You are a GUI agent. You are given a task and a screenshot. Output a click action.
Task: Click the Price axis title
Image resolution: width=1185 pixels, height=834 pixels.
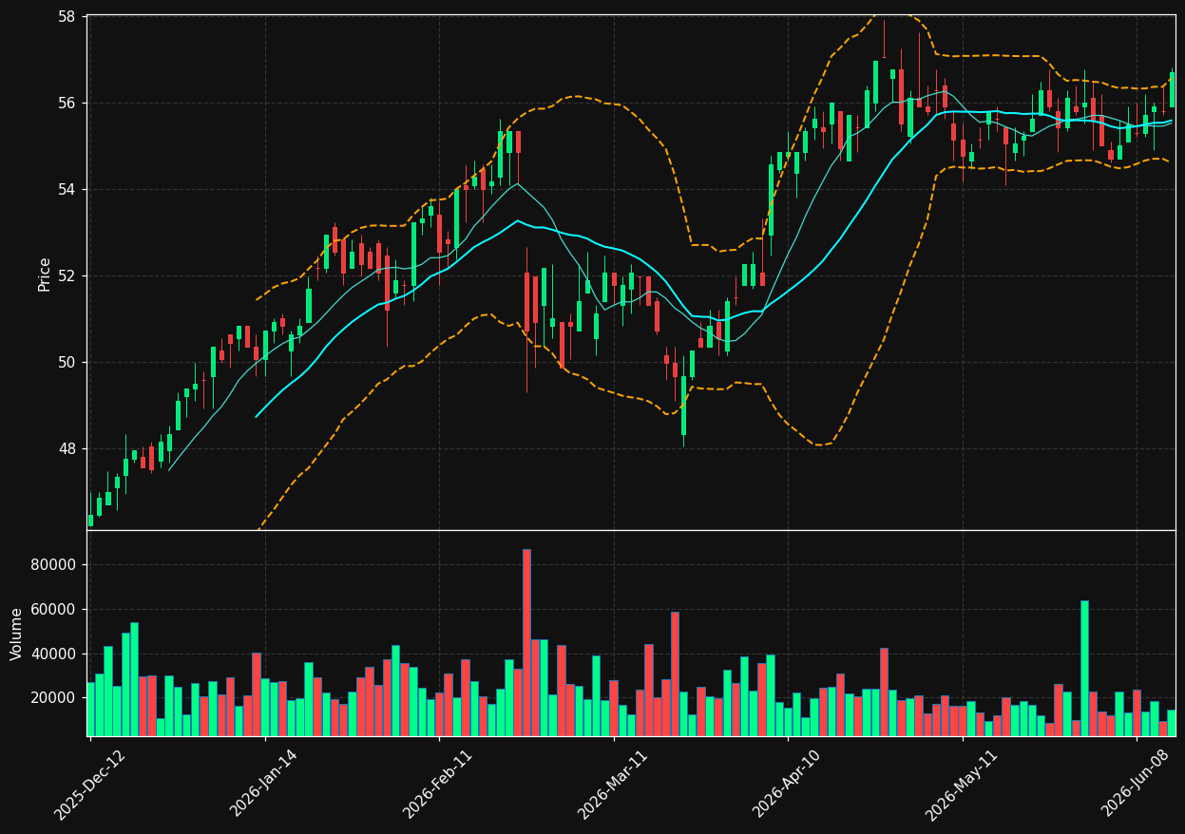[45, 274]
